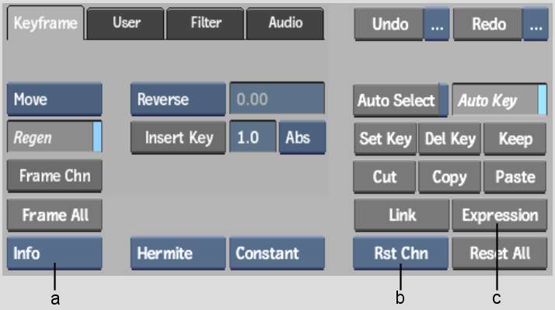
Task: Open the Move edit mode dropdown
Action: (54, 99)
